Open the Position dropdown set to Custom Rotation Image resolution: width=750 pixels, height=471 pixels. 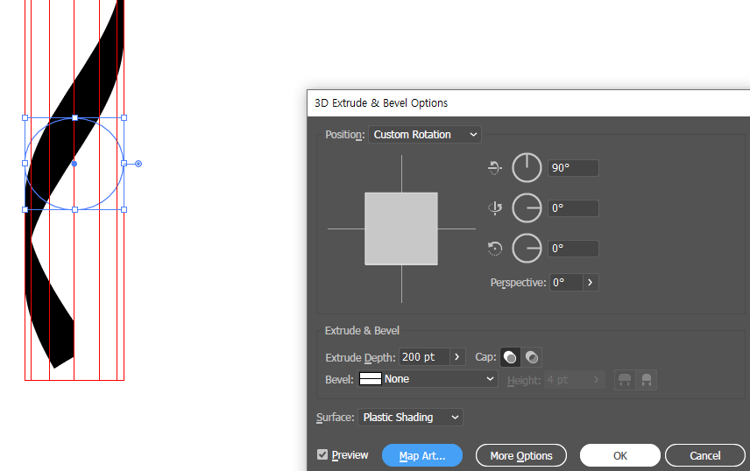pyautogui.click(x=424, y=134)
